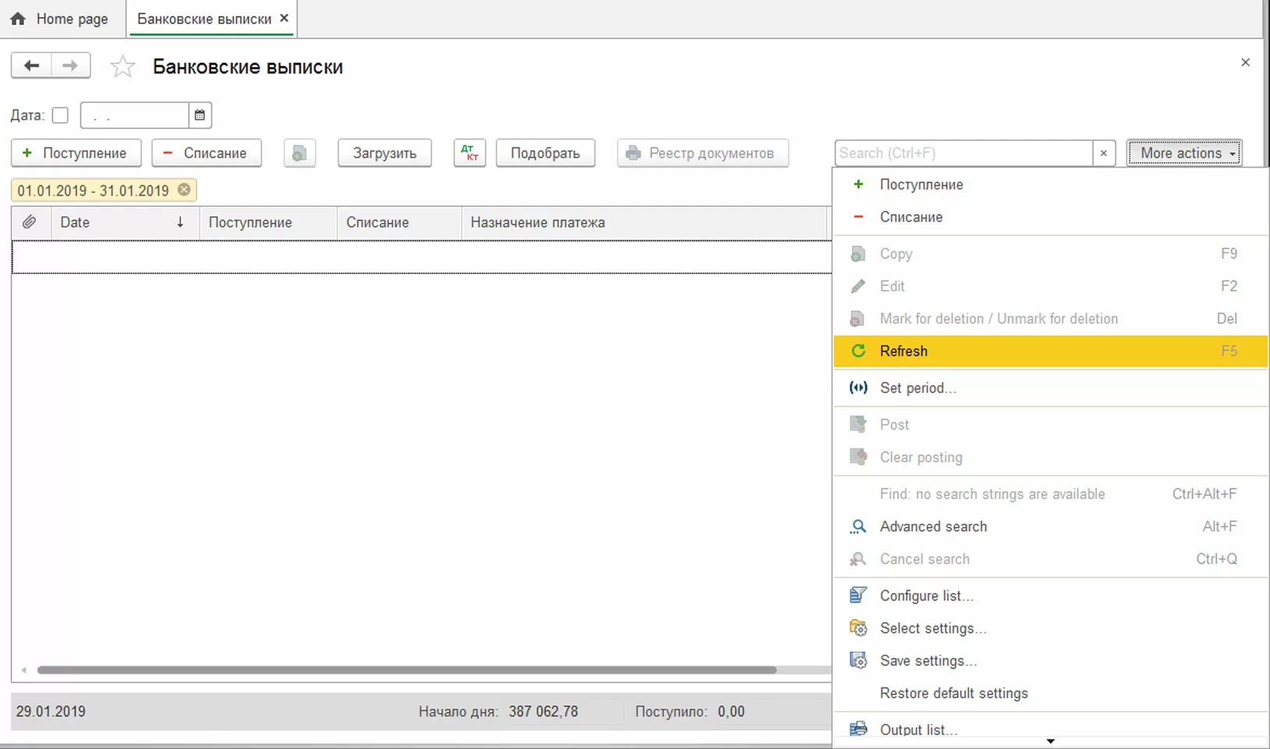This screenshot has height=749, width=1270.
Task: Click the copy document toolbar icon
Action: tap(299, 154)
